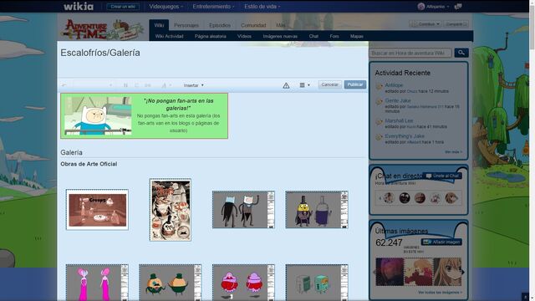This screenshot has width=535, height=301.
Task: Click the bold icon in editor toolbar
Action: tap(125, 85)
